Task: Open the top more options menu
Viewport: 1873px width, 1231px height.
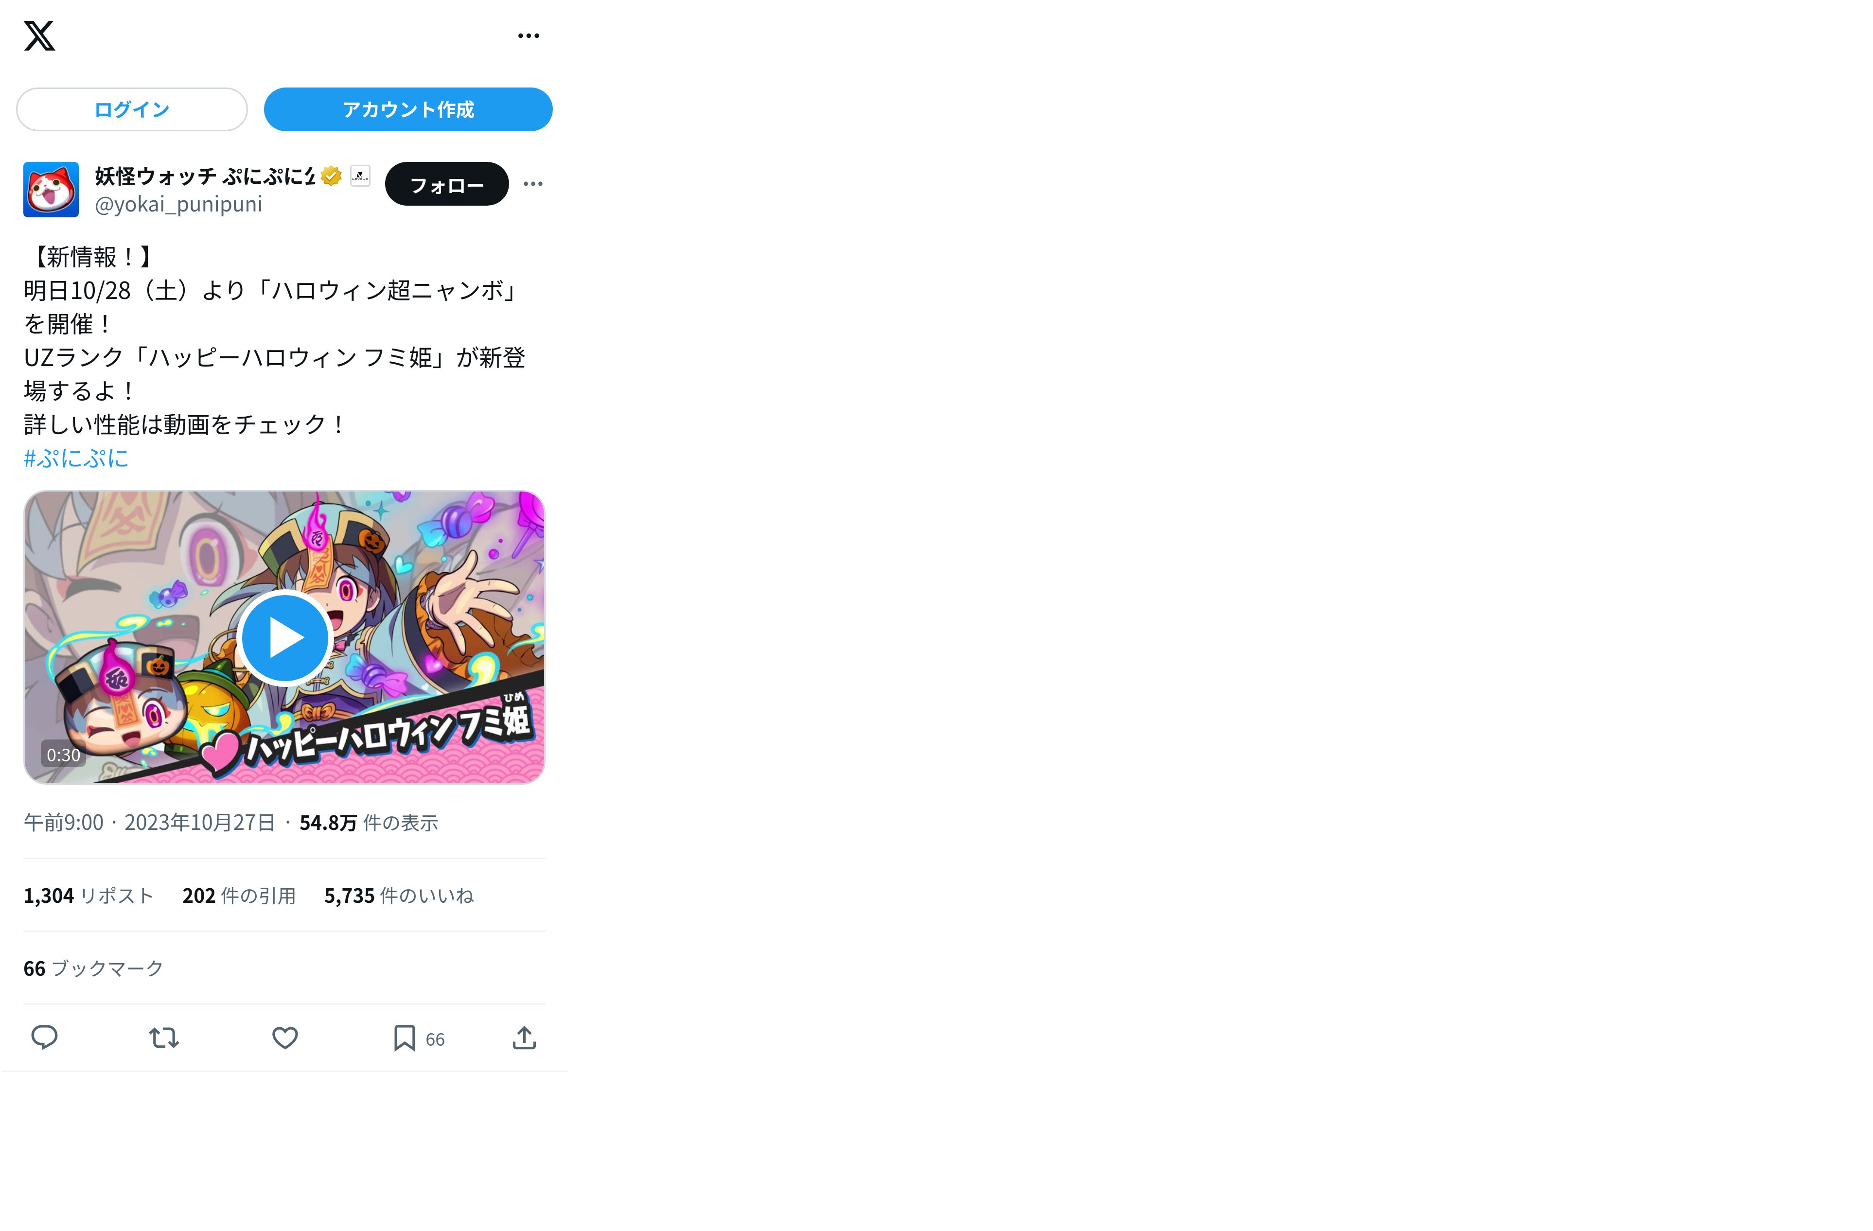Action: [x=529, y=36]
